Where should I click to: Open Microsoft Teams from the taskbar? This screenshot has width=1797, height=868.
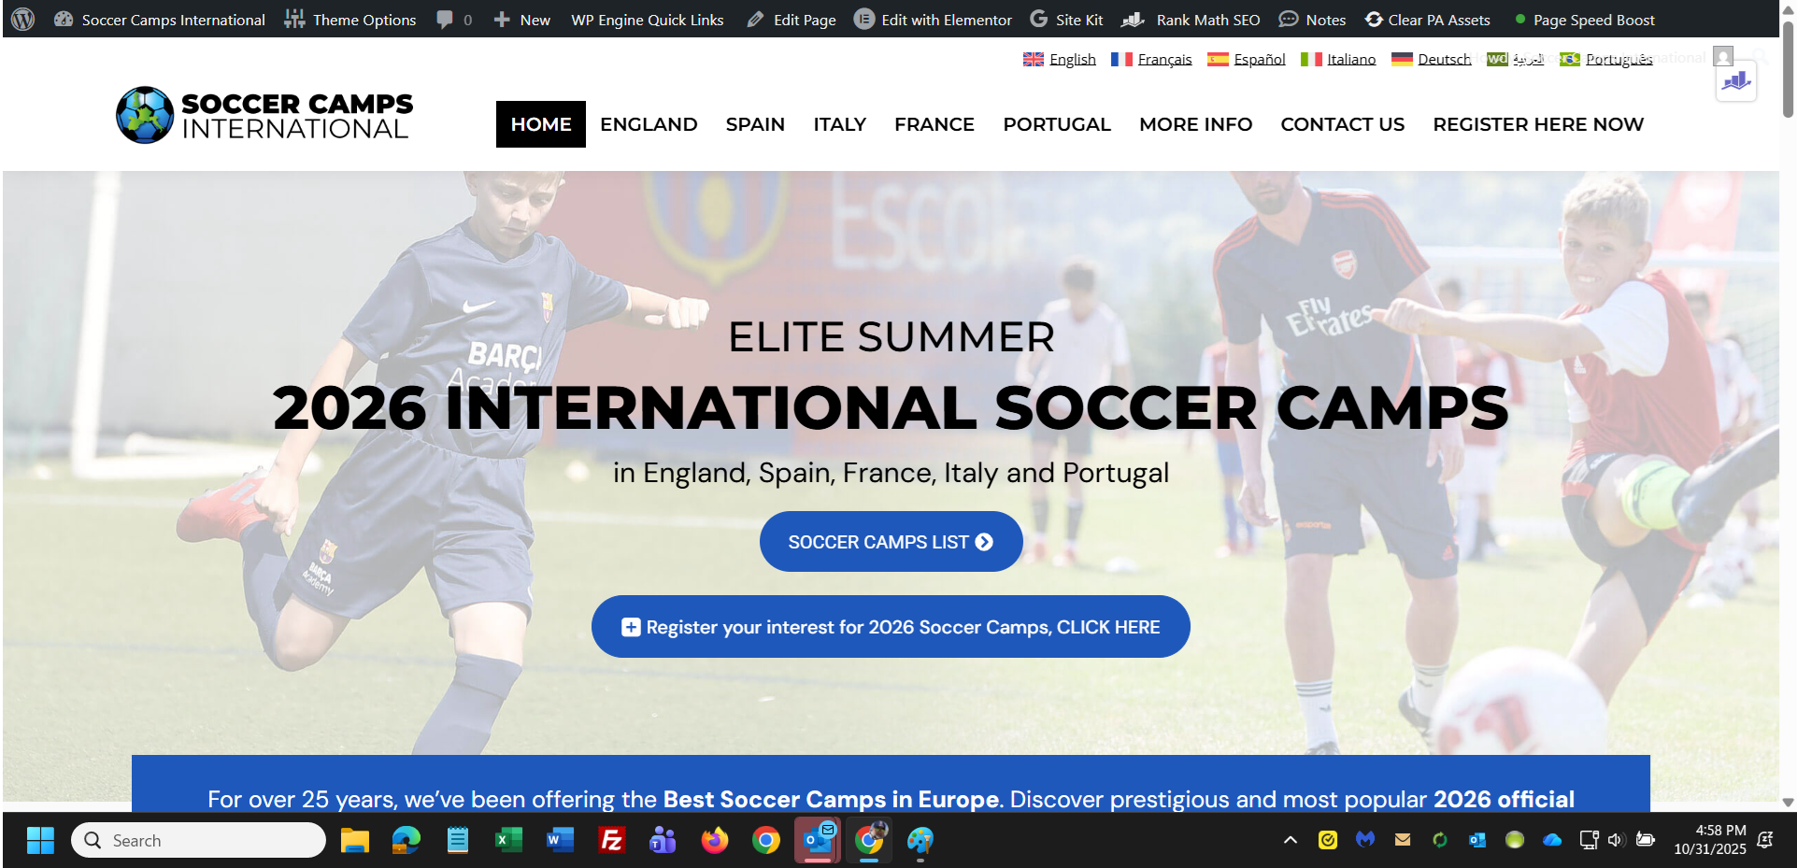(x=663, y=840)
